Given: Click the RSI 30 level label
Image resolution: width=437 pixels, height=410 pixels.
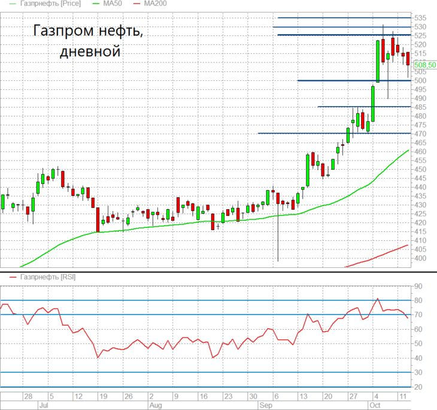Looking at the screenshot, I should pos(418,373).
